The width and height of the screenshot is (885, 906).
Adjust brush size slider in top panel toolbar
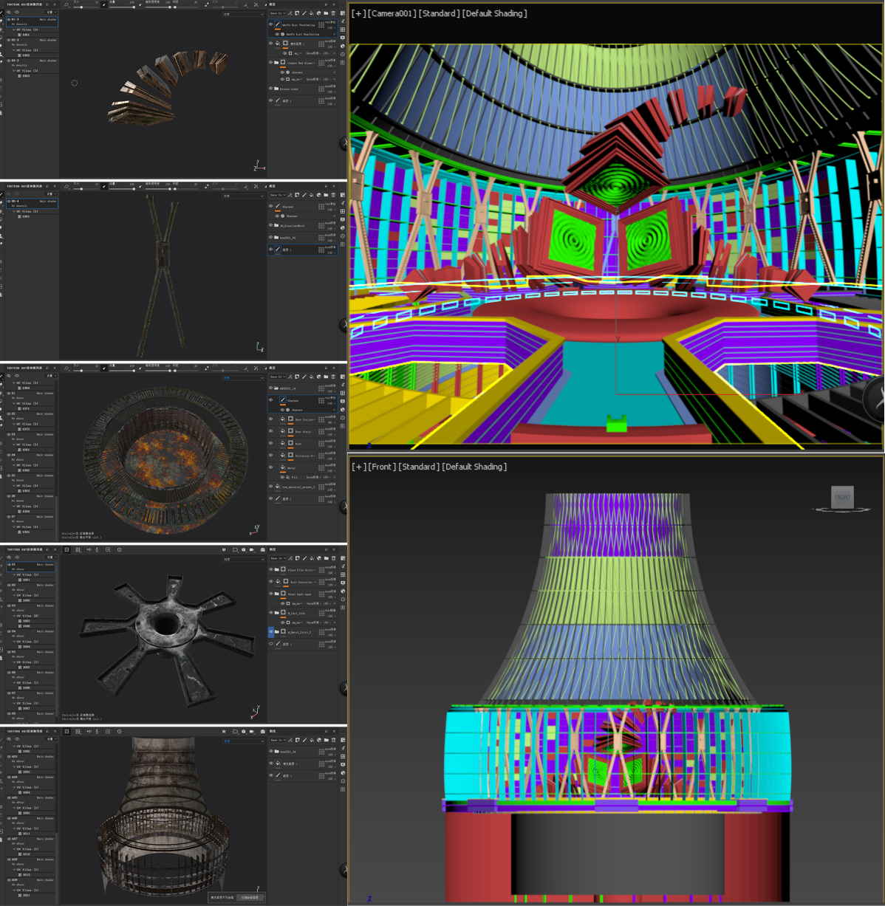[x=86, y=7]
